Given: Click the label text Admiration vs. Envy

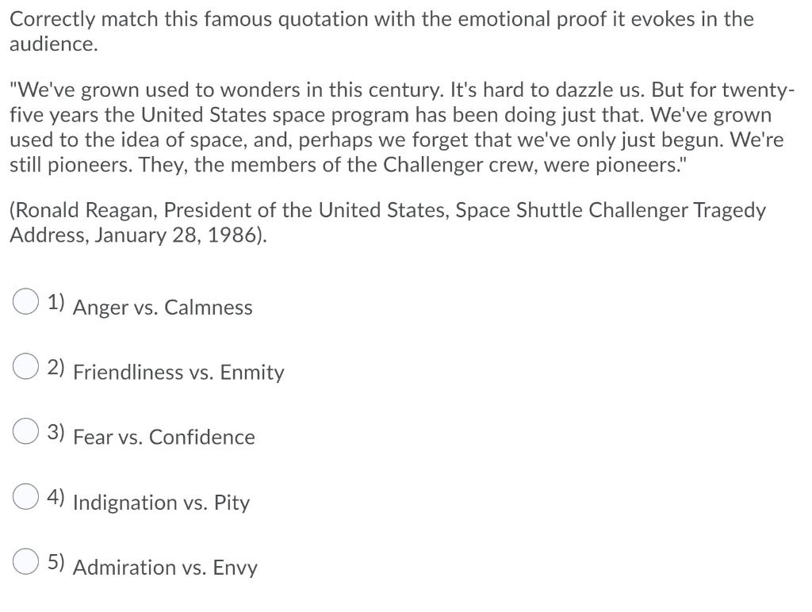Looking at the screenshot, I should [x=165, y=568].
